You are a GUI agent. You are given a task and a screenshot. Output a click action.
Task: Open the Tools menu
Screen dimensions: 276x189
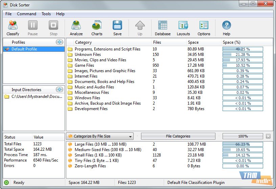46,14
